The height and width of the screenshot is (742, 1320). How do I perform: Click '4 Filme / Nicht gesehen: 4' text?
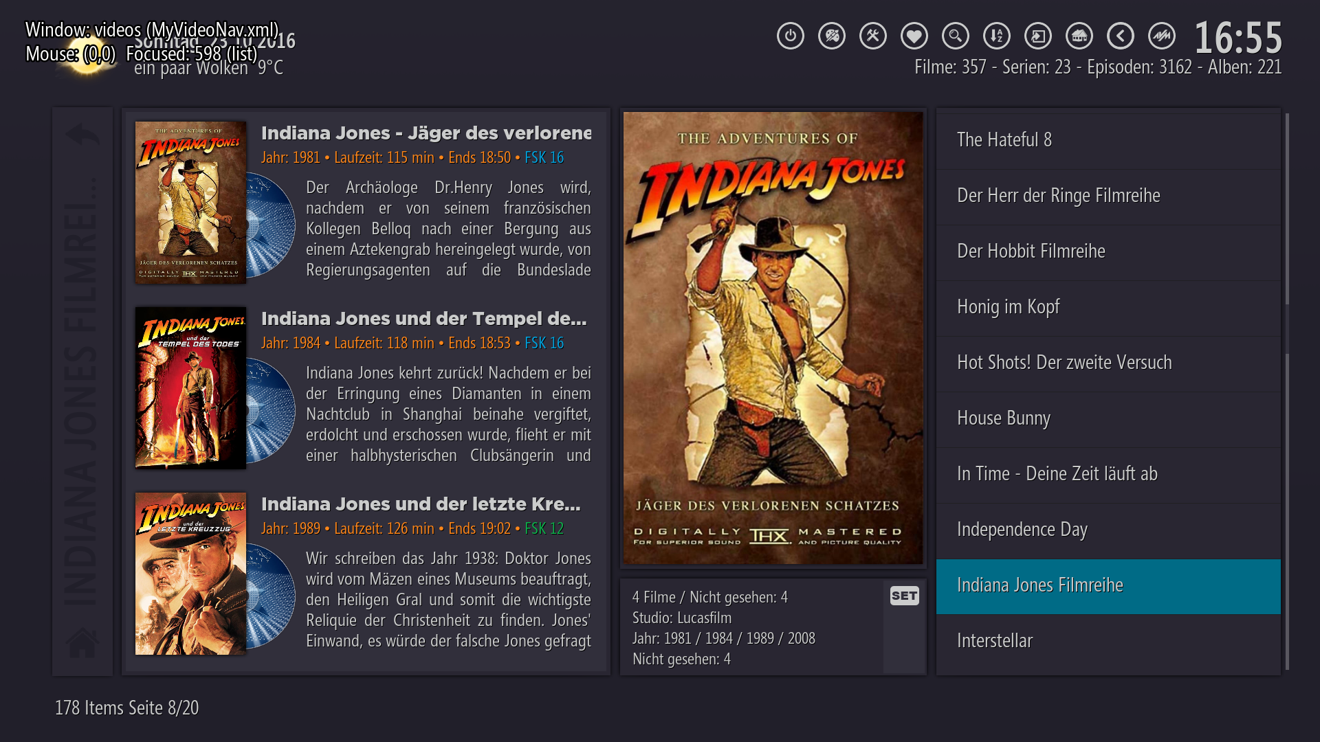click(710, 597)
